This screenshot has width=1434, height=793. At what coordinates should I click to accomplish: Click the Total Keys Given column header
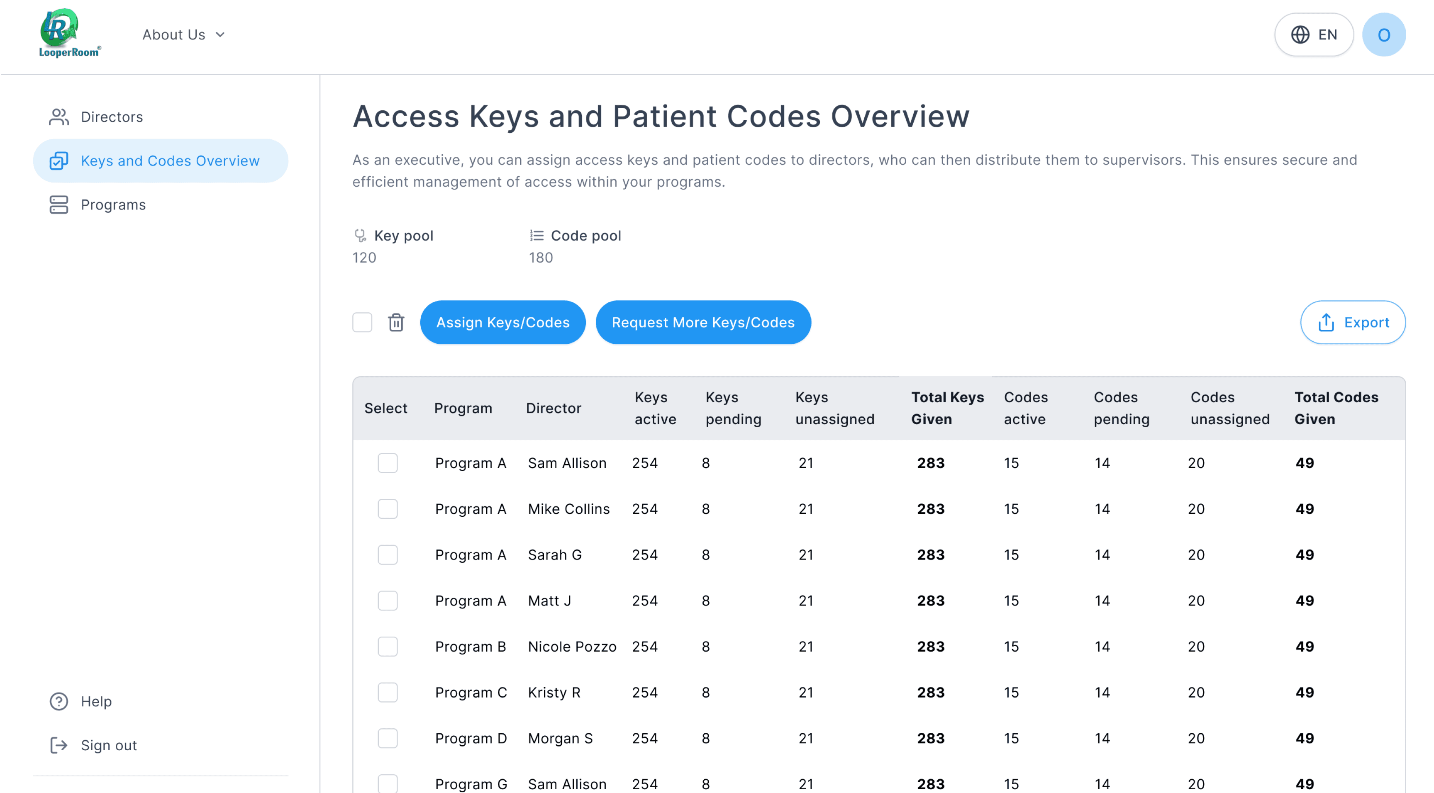pos(947,408)
